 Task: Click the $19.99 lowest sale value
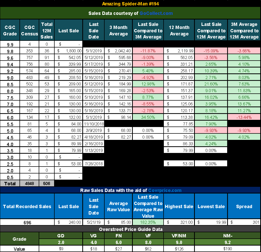211,222
